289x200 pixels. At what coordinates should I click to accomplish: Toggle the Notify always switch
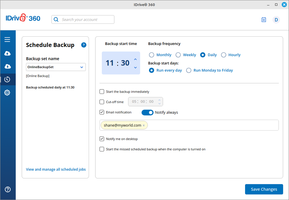point(147,113)
